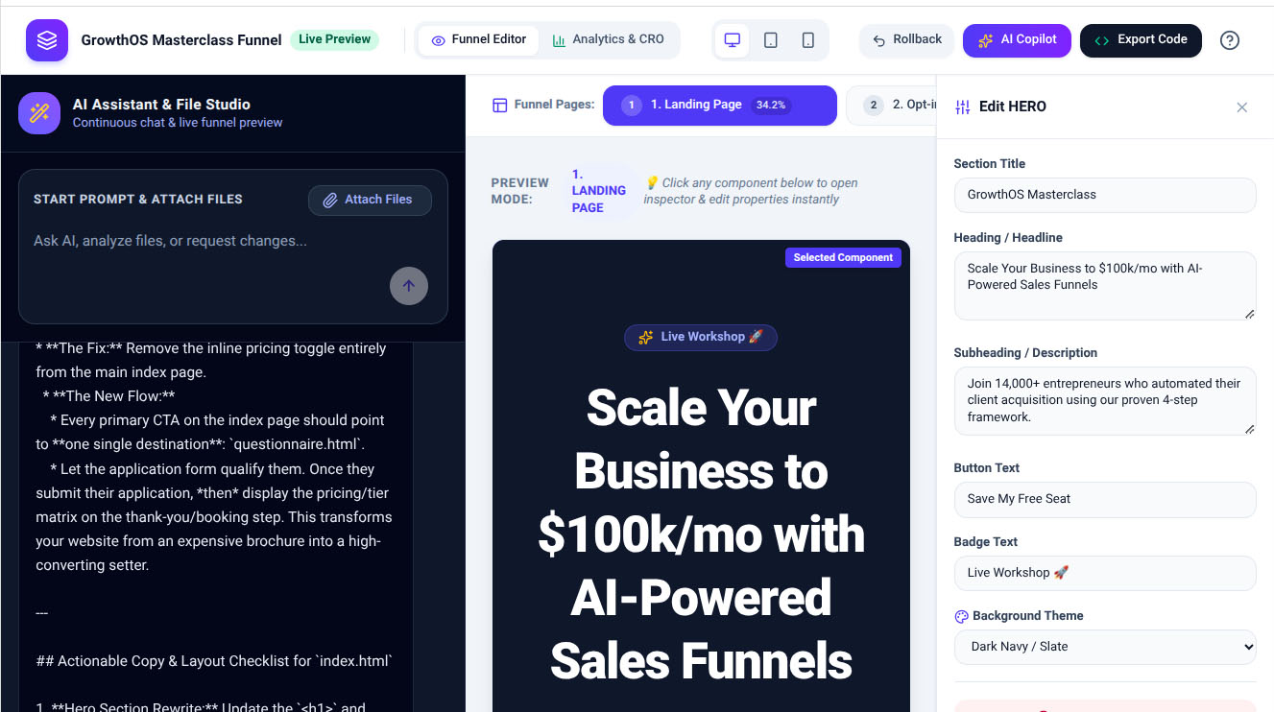Screen dimensions: 1274x712
Task: Open the Funnel Editor tab
Action: click(x=479, y=40)
